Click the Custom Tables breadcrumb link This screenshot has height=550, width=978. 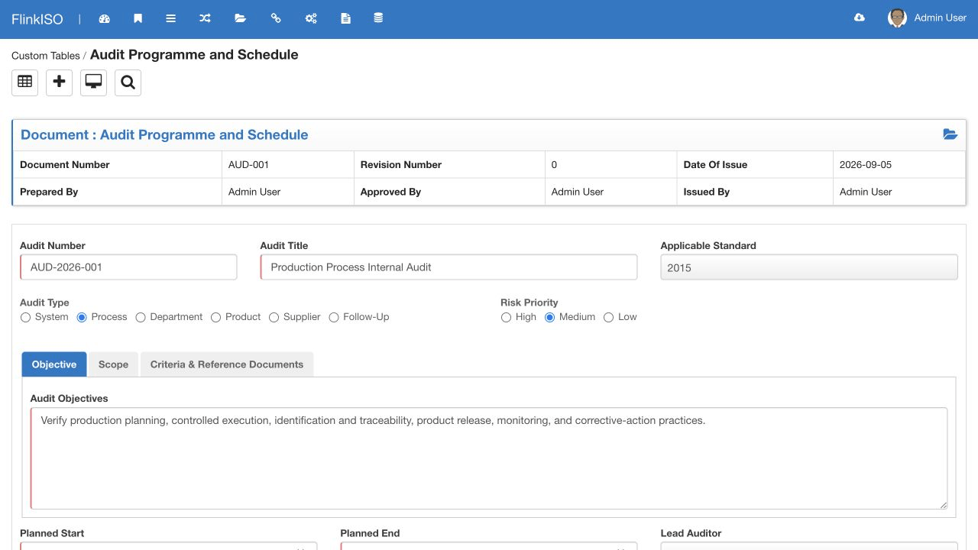[46, 56]
